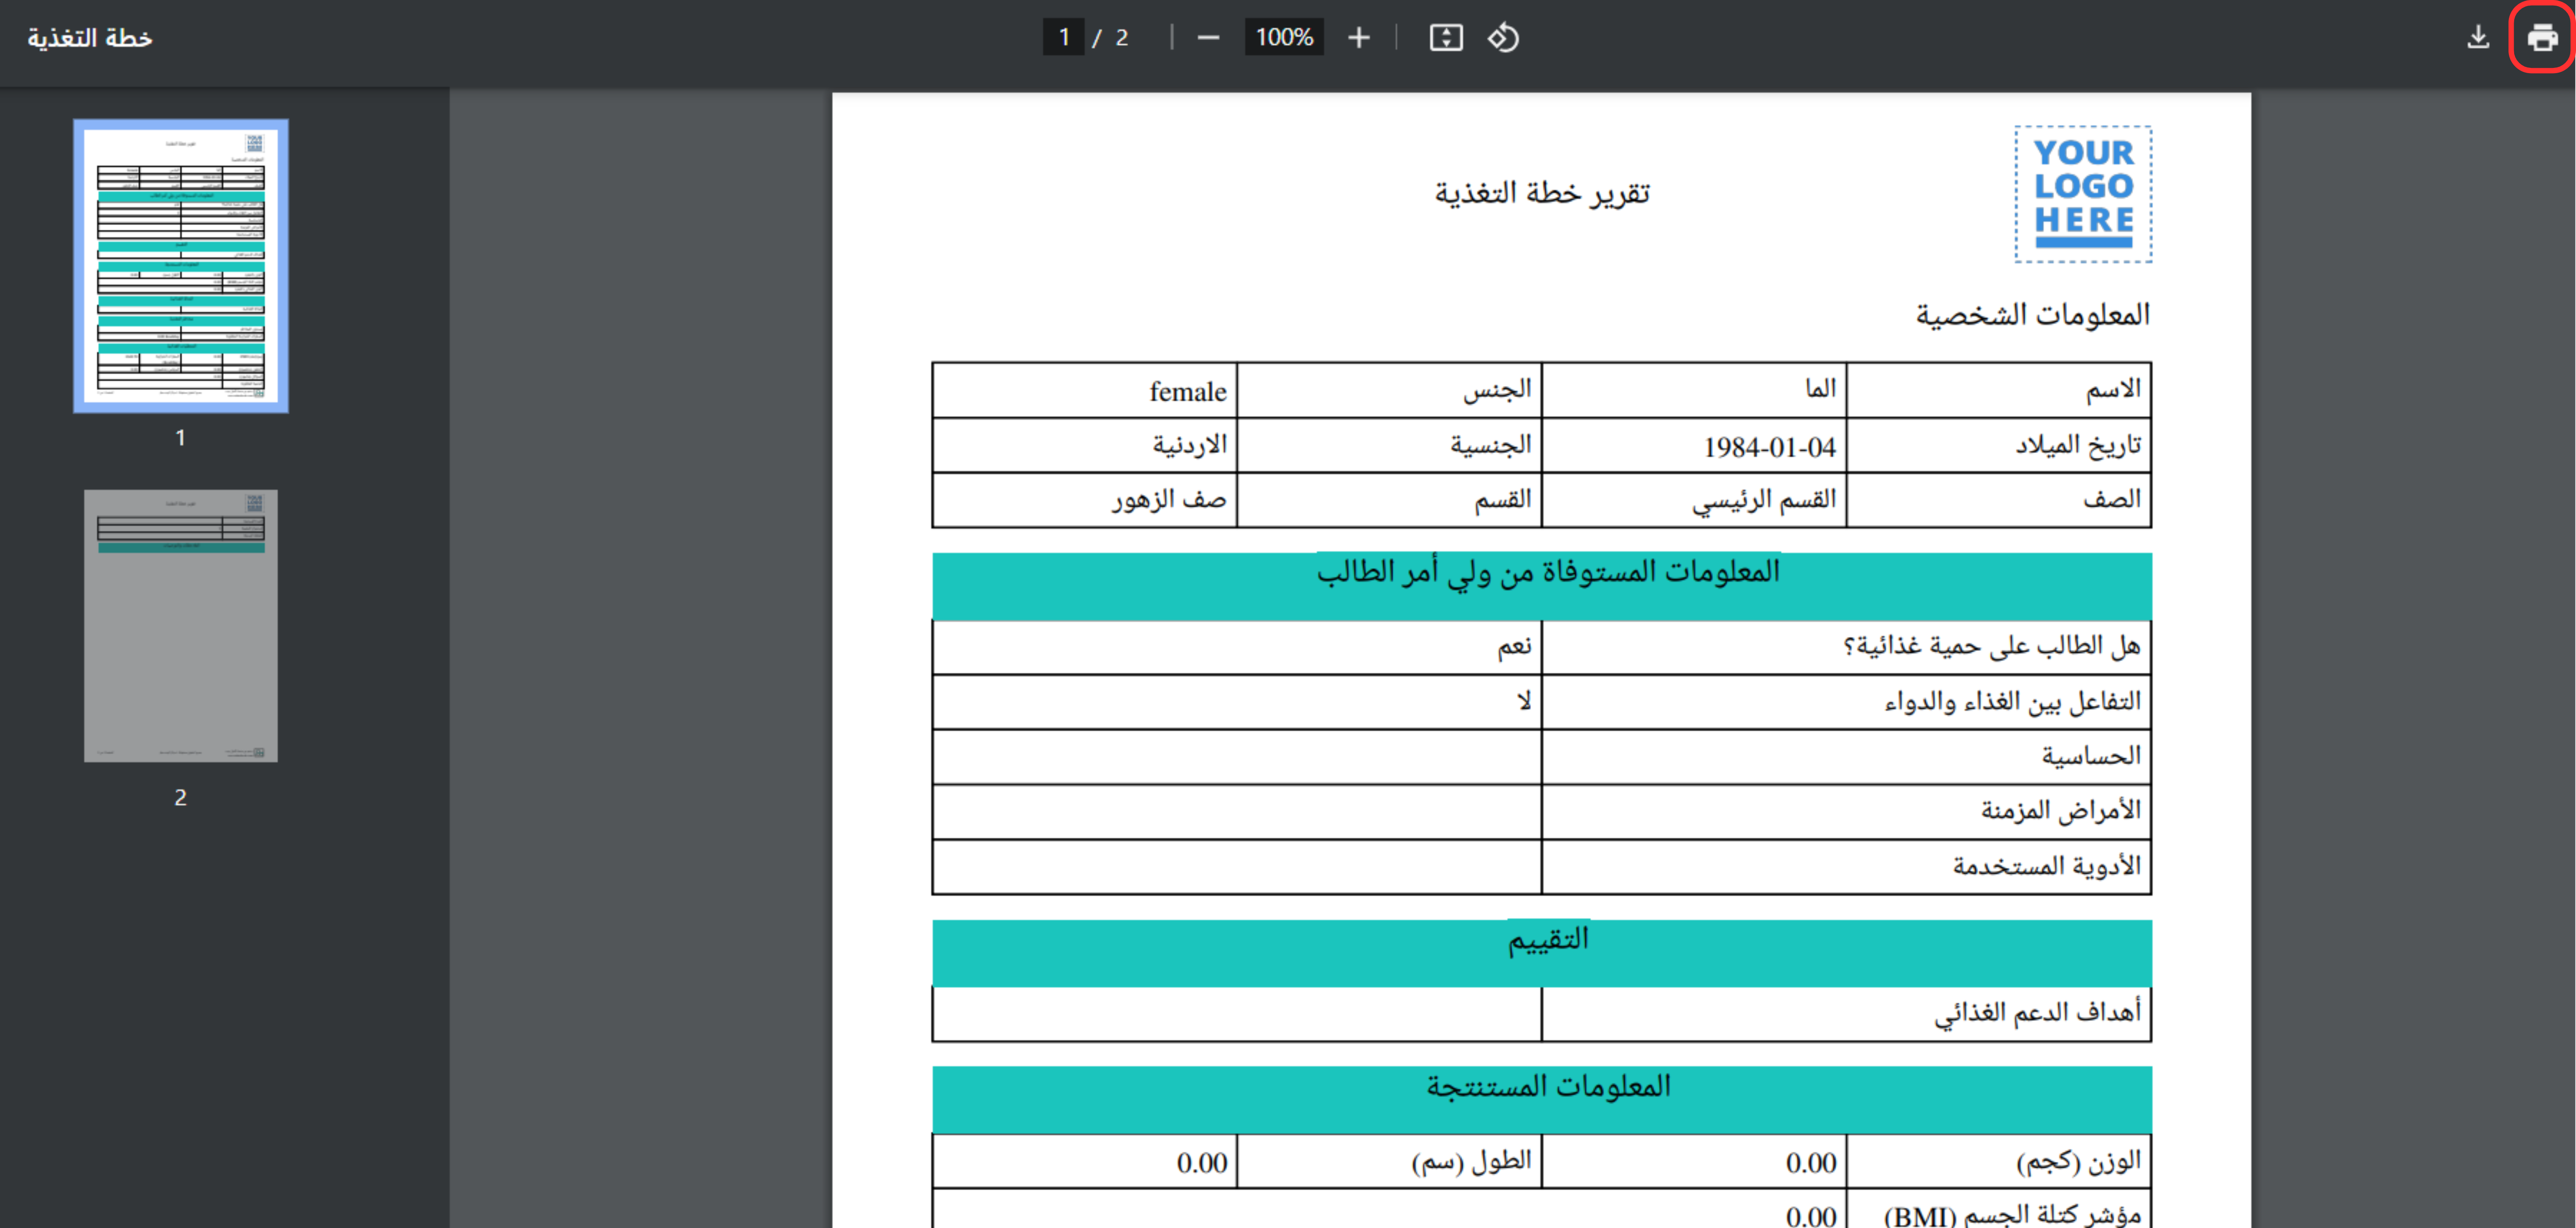Click the label الاسم

click(x=2113, y=389)
